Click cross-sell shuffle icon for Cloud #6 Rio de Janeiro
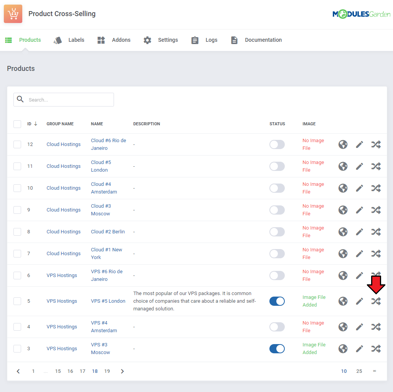Viewport: 393px width, 392px height. click(376, 144)
